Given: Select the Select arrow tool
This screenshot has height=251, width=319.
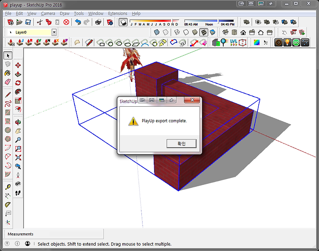Looking at the screenshot, I should point(8,55).
